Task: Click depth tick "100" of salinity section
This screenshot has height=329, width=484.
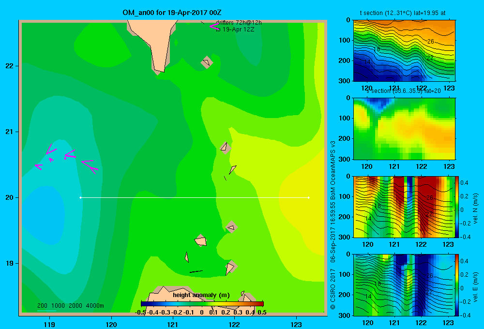Action: pyautogui.click(x=346, y=118)
